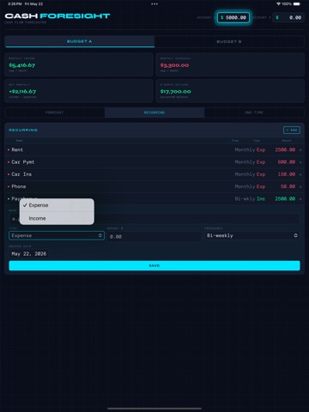Open the Recurring tab
Image resolution: width=309 pixels, height=412 pixels.
pyautogui.click(x=154, y=112)
